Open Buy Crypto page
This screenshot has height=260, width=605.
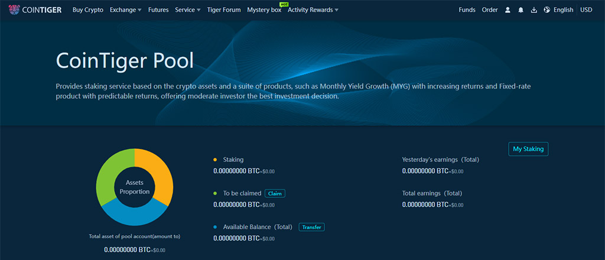pos(88,10)
